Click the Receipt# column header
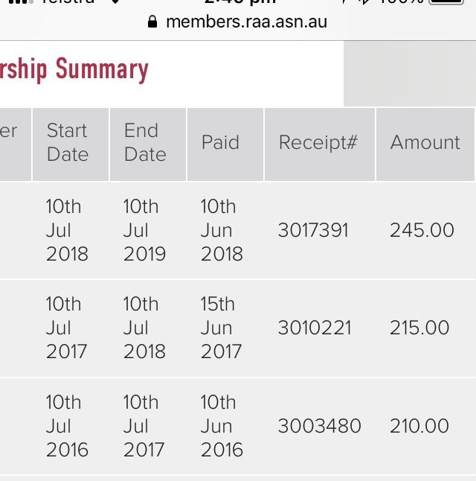This screenshot has height=481, width=476. click(320, 144)
